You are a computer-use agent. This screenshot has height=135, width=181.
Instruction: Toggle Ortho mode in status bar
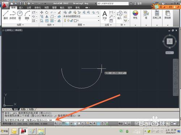(x=67, y=123)
